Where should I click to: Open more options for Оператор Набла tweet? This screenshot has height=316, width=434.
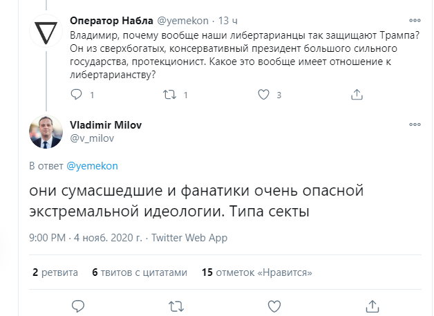(x=414, y=20)
